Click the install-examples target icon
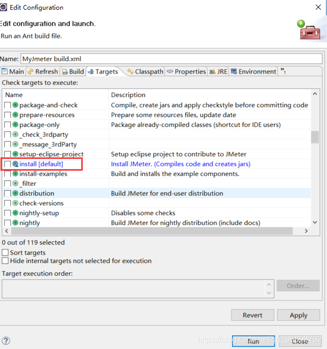327x349 pixels. pyautogui.click(x=15, y=174)
